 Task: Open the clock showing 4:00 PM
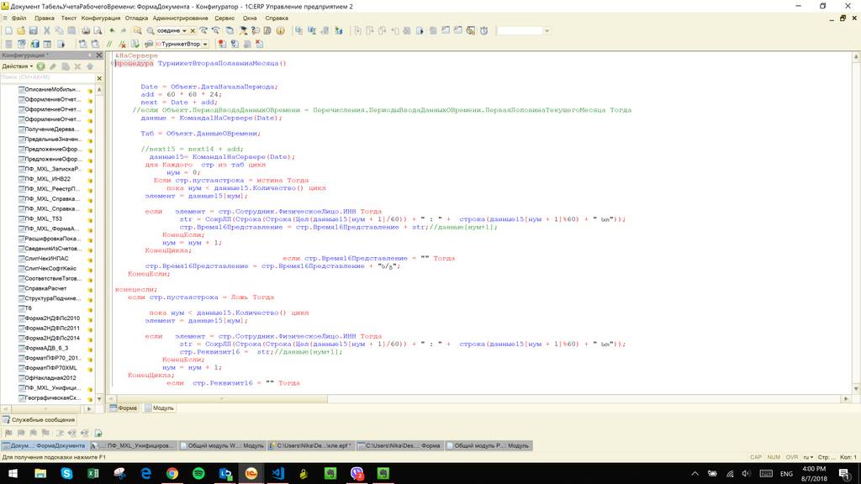pyautogui.click(x=814, y=473)
